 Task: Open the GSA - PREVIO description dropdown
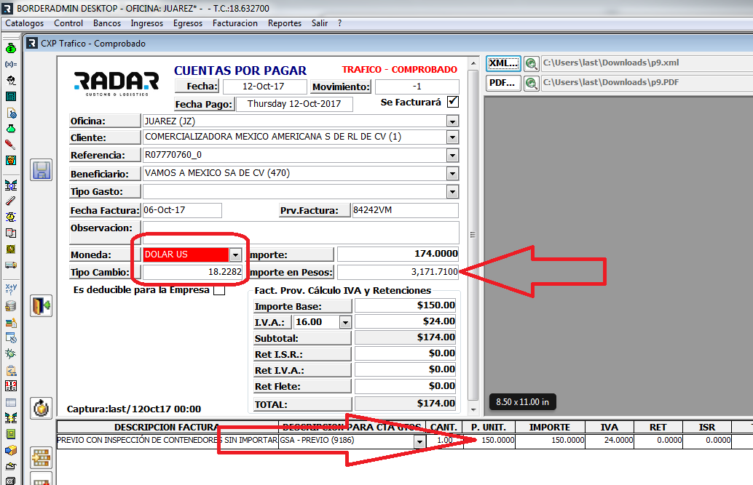pos(419,441)
